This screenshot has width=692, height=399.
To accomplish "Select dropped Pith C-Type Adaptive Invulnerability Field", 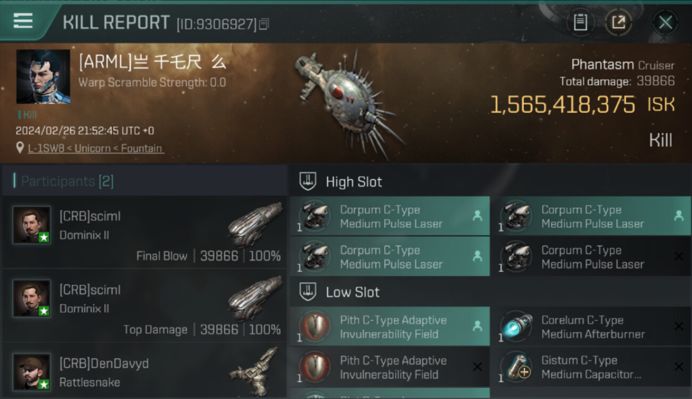I will (390, 327).
